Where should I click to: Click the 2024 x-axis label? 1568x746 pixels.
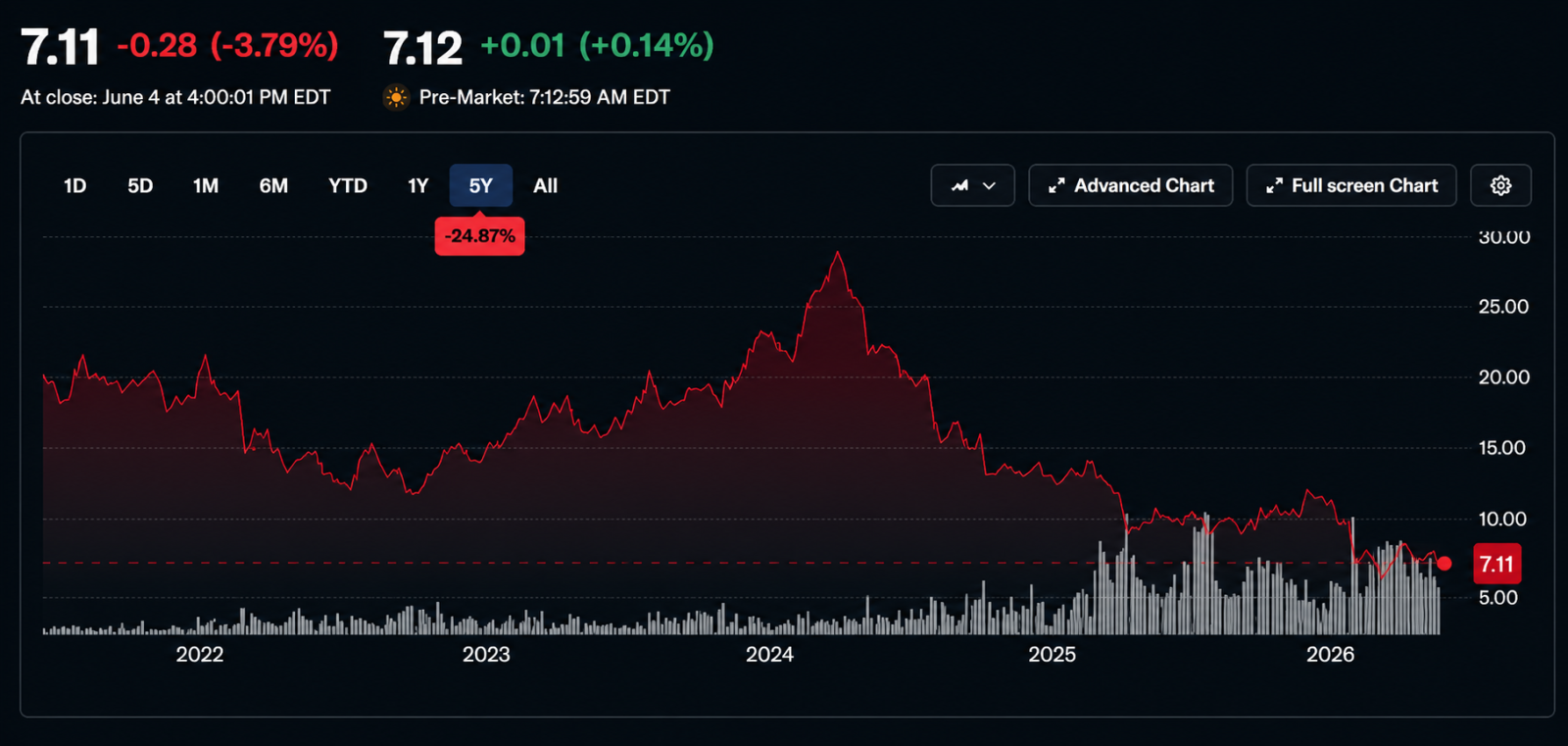769,654
